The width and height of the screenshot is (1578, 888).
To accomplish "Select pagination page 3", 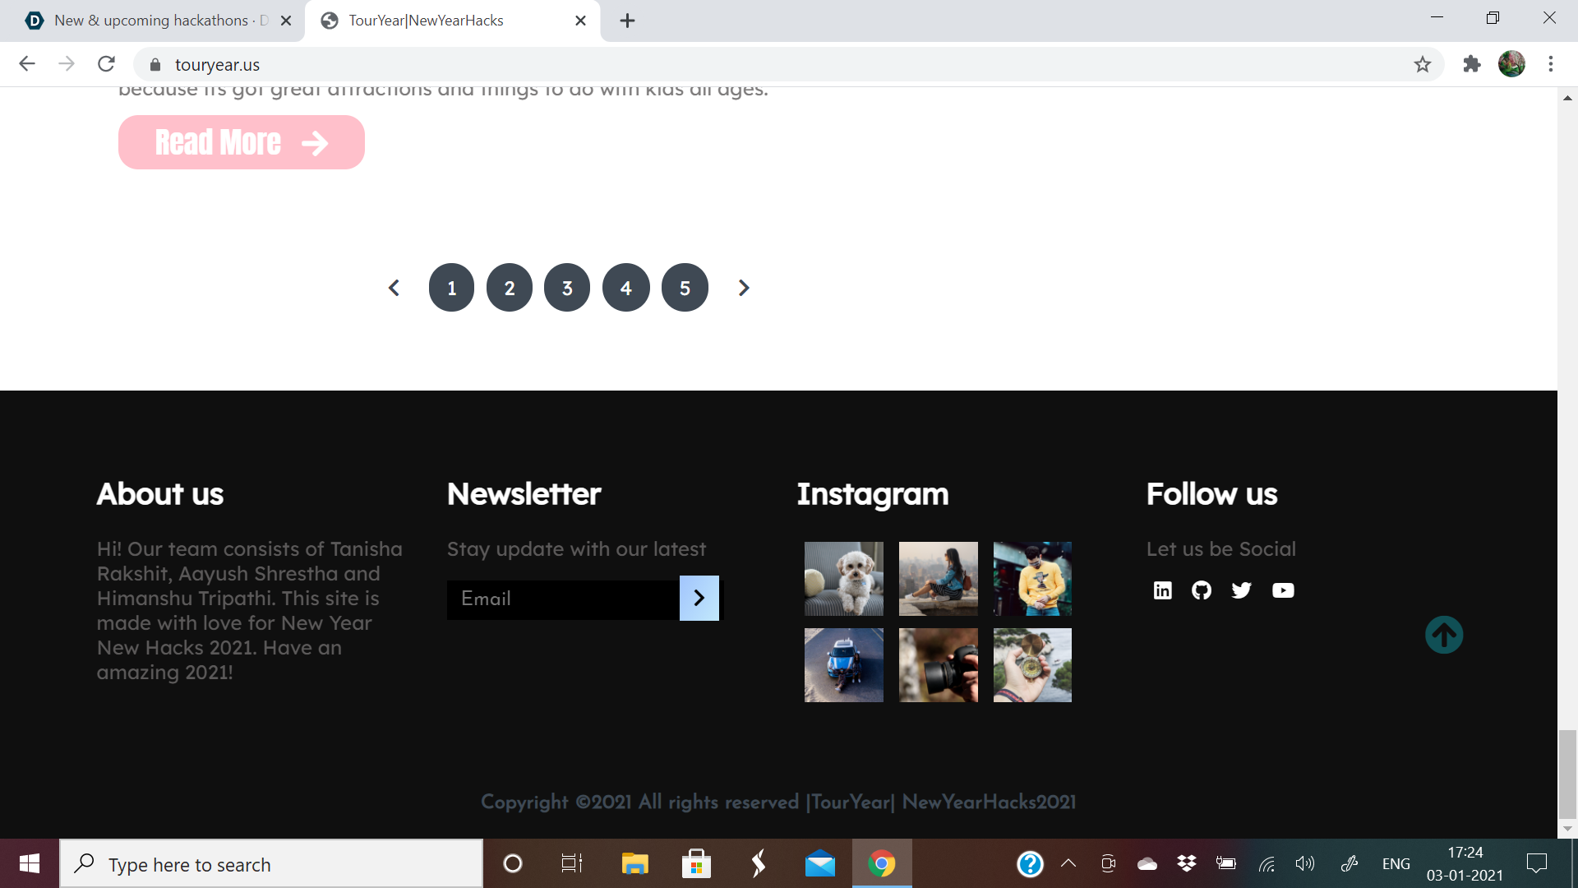I will (x=567, y=288).
